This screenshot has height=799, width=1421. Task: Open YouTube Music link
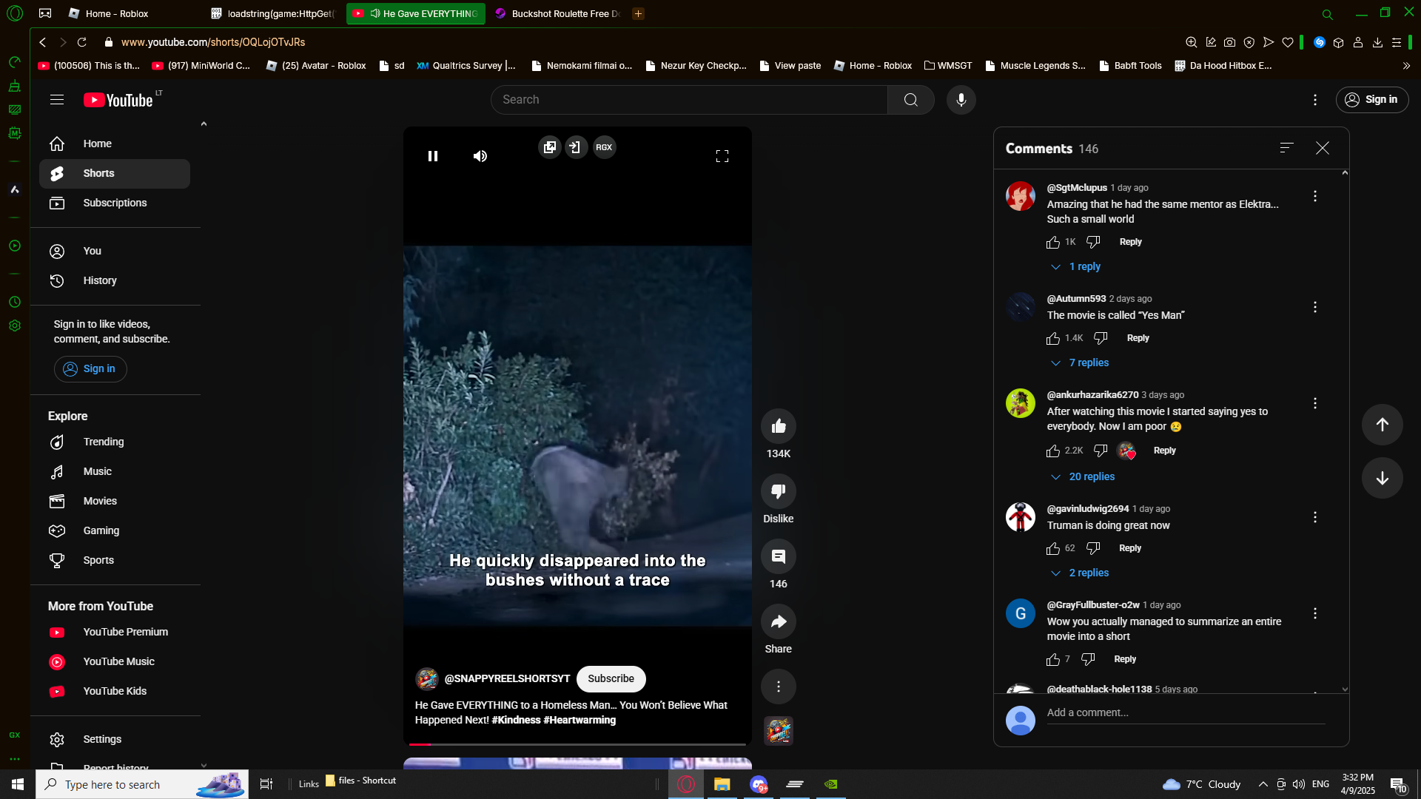[x=115, y=661]
